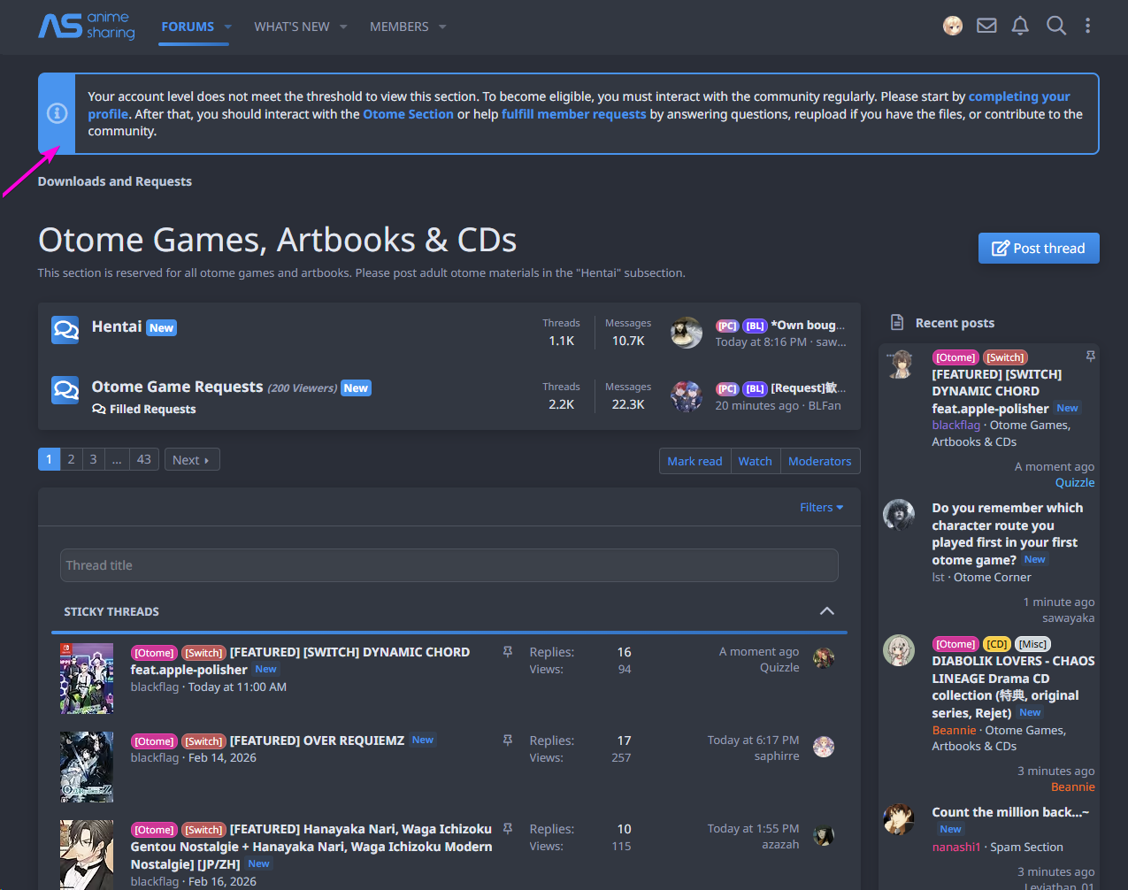The height and width of the screenshot is (890, 1128).
Task: Open page 1 of threads
Action: pyautogui.click(x=50, y=459)
